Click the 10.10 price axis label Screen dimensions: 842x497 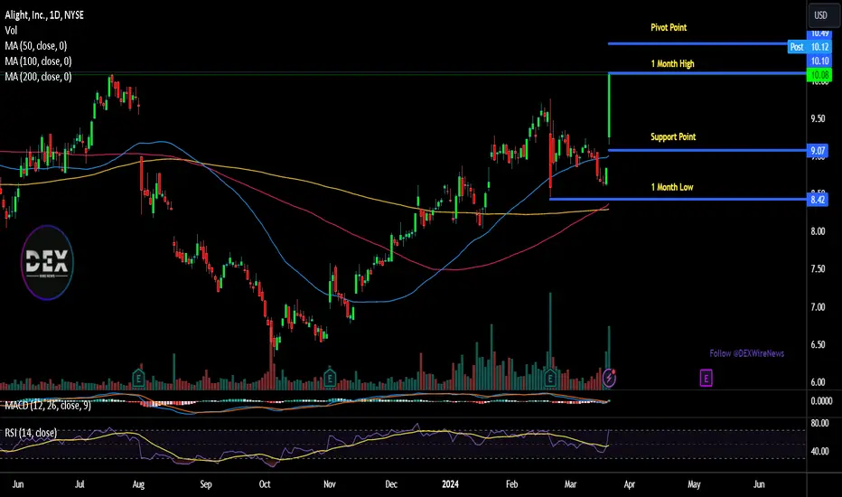[x=819, y=61]
